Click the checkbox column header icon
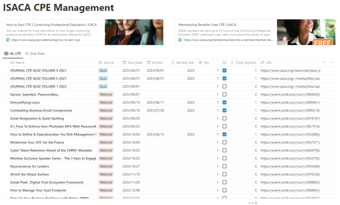 (x=224, y=63)
